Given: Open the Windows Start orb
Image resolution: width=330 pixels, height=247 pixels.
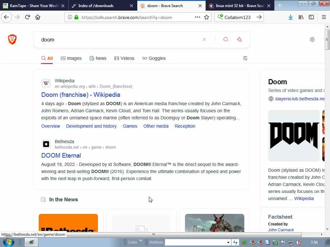Looking at the screenshot, I should click(8, 242).
